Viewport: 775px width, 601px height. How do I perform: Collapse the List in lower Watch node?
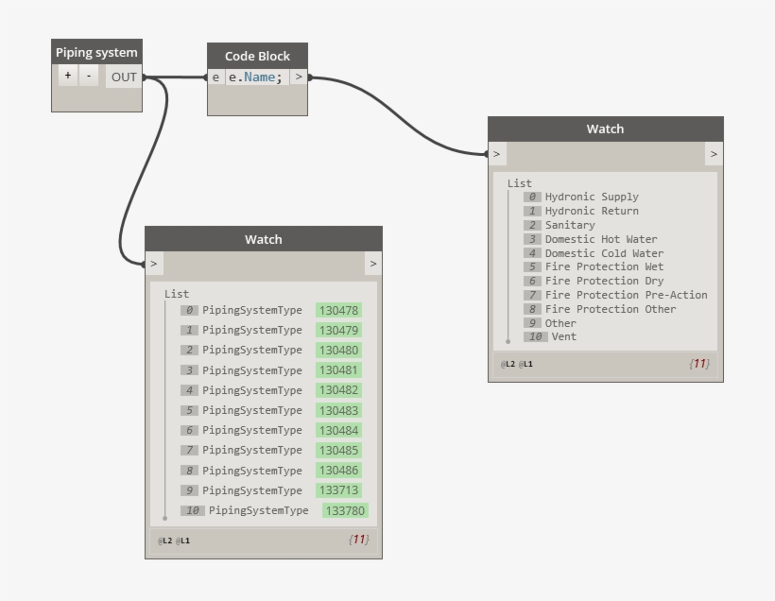tap(176, 294)
